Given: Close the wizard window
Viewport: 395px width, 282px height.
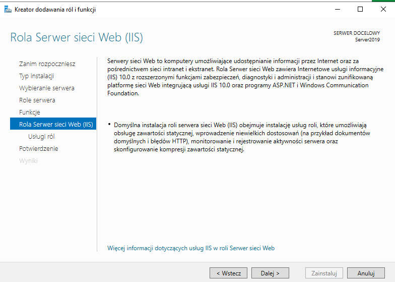Looking at the screenshot, I should pos(383,9).
